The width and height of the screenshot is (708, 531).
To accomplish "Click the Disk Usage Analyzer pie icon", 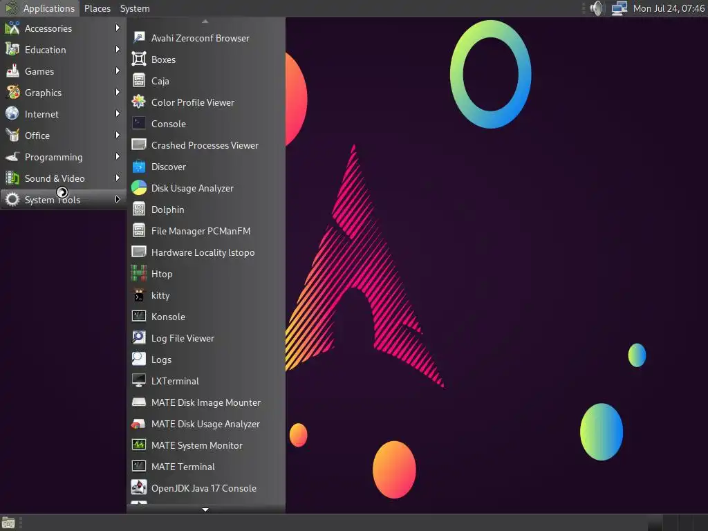I will (x=138, y=188).
